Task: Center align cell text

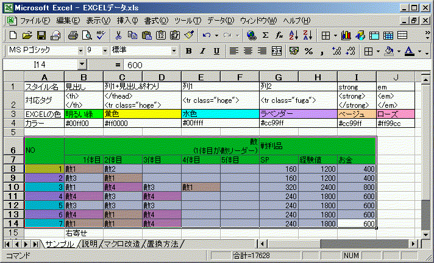Action: [248, 51]
